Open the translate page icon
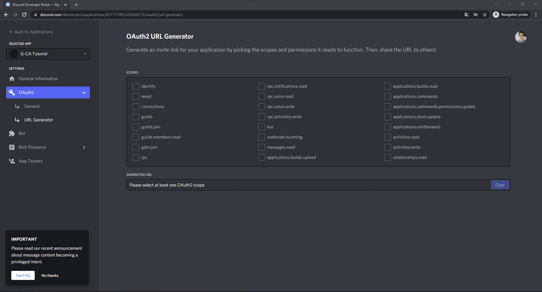 tap(467, 15)
